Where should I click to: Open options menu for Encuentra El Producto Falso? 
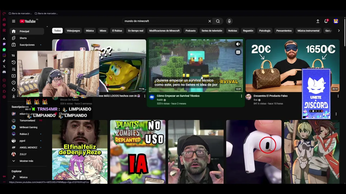(338, 96)
